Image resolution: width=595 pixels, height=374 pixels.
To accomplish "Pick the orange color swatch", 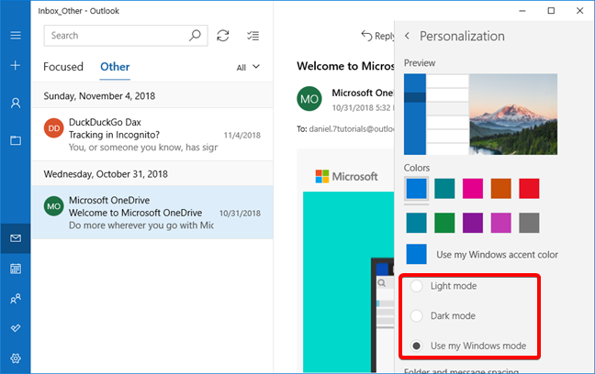I will pos(500,188).
